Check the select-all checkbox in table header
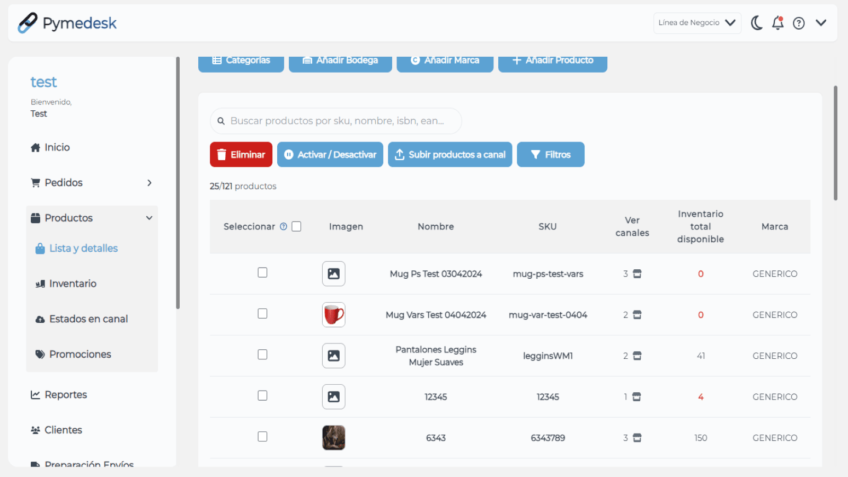Image resolution: width=848 pixels, height=477 pixels. (x=296, y=226)
